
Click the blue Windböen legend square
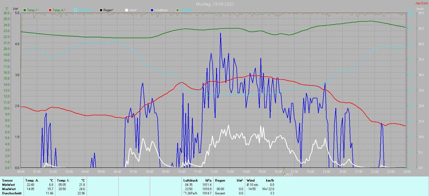click(x=152, y=10)
